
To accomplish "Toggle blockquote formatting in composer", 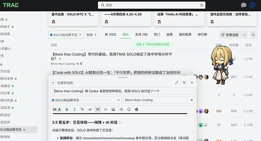I will point(98,110).
